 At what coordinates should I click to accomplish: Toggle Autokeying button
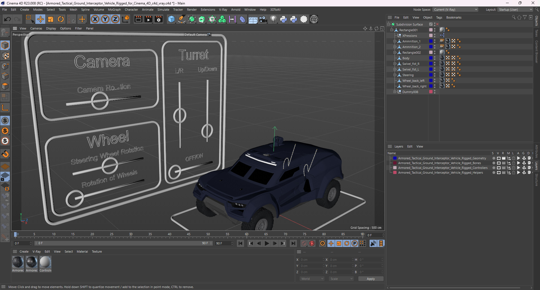point(312,243)
